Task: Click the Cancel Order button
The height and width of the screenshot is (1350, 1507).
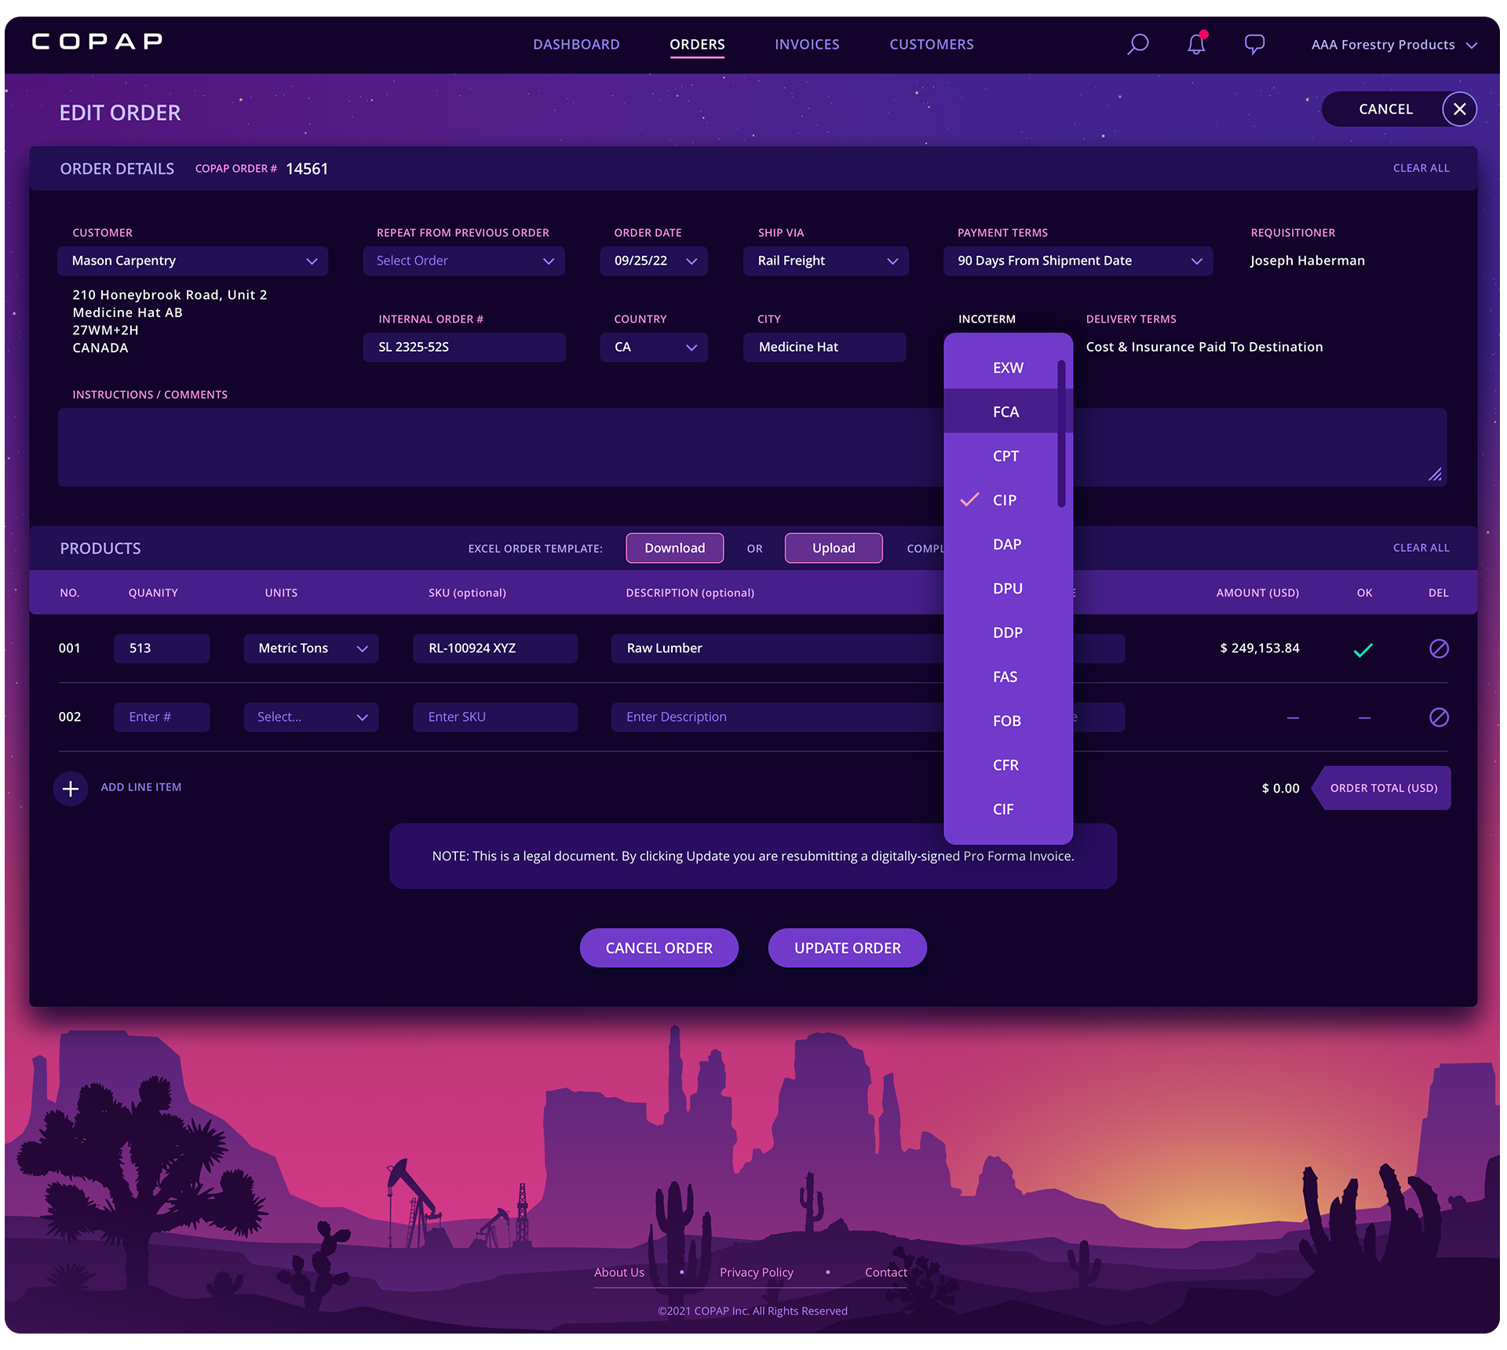Action: [x=659, y=948]
